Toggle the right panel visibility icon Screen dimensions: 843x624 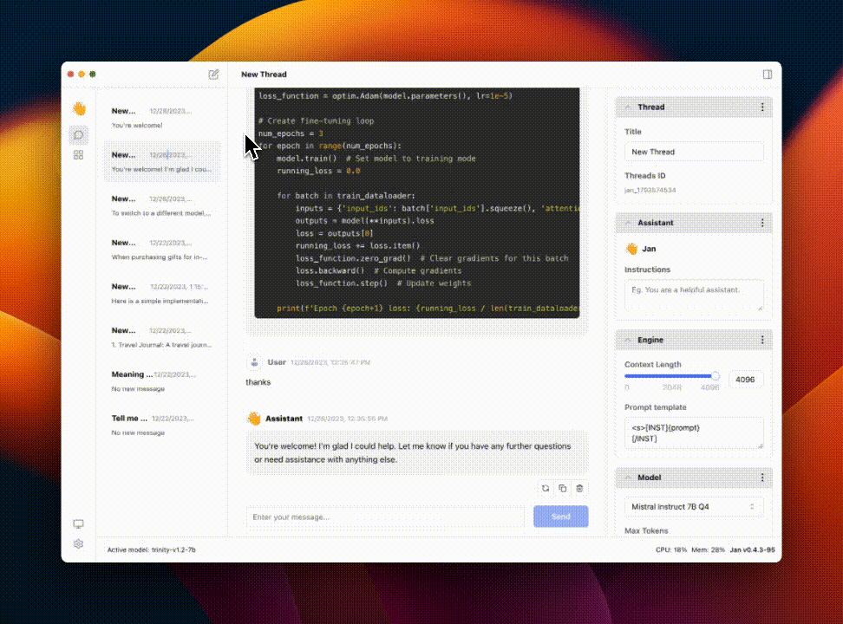click(768, 75)
